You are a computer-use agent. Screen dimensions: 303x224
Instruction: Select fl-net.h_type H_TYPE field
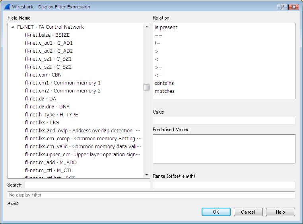(51, 114)
